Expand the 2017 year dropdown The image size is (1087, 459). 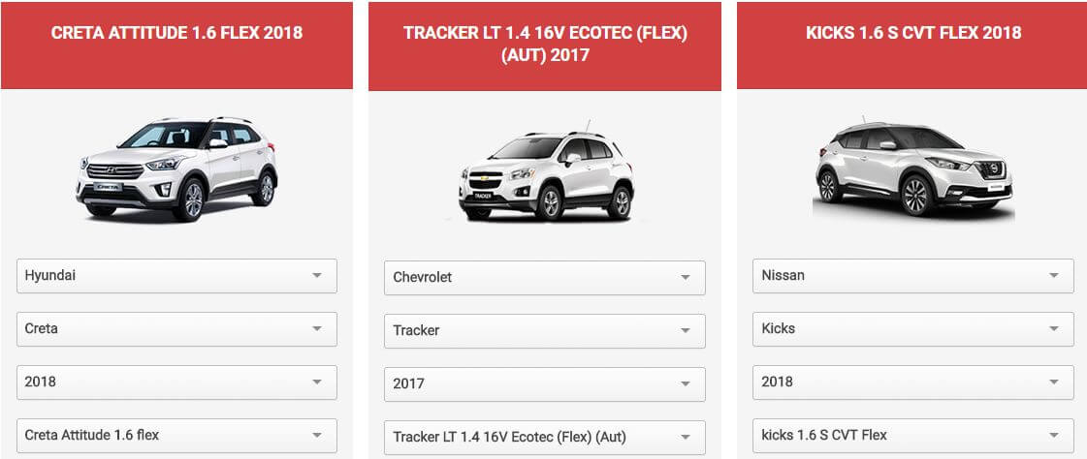click(x=545, y=384)
